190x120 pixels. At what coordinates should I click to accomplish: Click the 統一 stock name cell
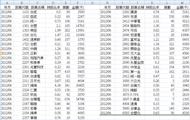(38, 21)
